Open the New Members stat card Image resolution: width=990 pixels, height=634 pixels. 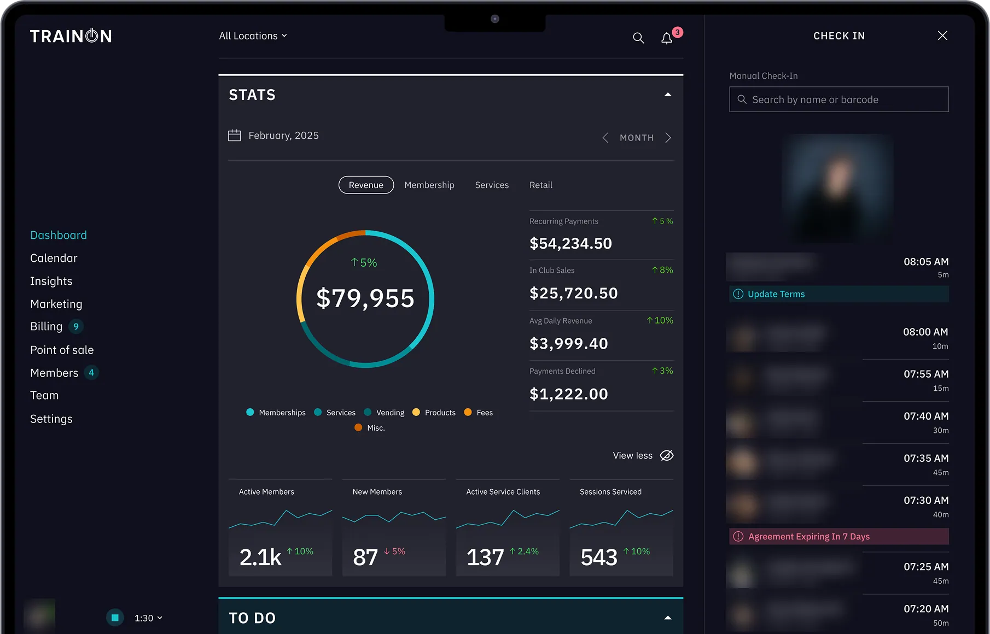click(x=394, y=527)
